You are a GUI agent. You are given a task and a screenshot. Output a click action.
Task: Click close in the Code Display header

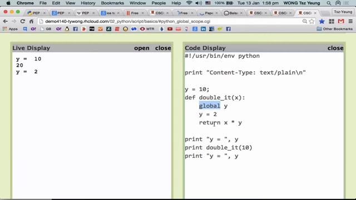coord(335,48)
